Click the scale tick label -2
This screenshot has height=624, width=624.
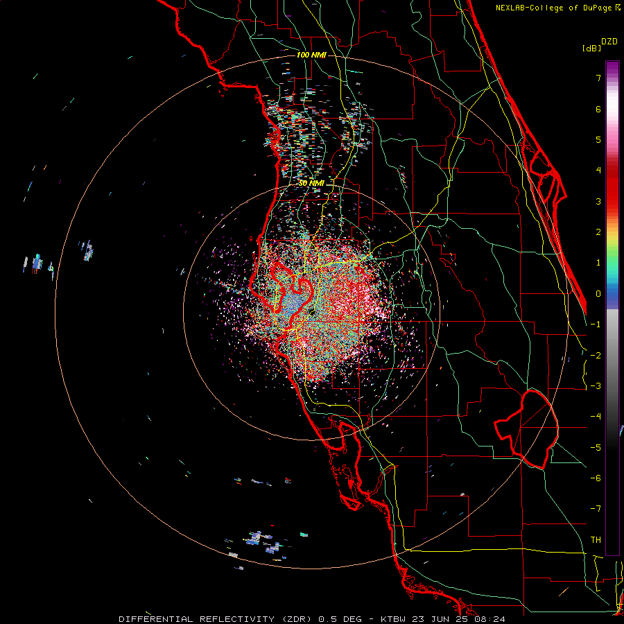coord(596,356)
